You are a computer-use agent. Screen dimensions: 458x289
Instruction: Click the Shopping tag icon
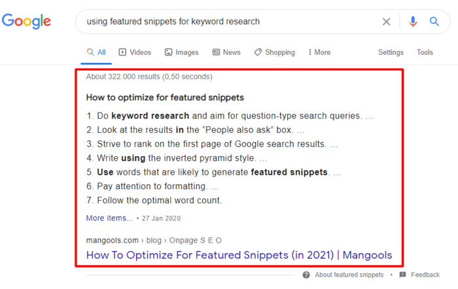pos(258,52)
